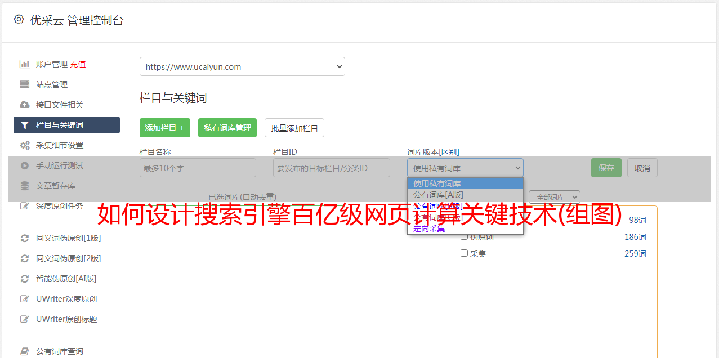
Task: Select the 栏目与关键词 sidebar item
Action: (66, 125)
